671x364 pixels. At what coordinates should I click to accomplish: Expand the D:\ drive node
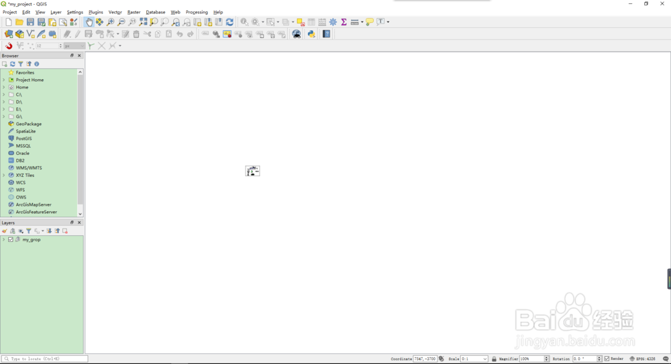[x=4, y=102]
